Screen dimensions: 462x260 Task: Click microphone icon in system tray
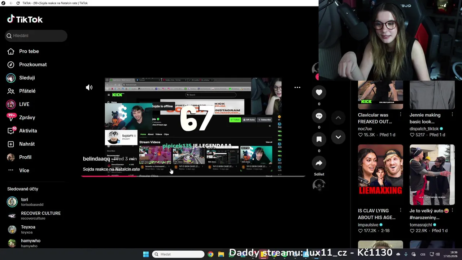[x=406, y=254]
